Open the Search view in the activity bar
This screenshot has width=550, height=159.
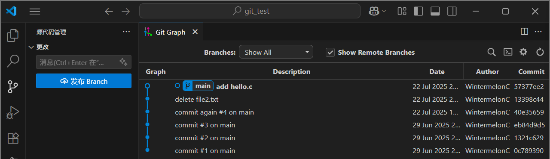[x=13, y=61]
